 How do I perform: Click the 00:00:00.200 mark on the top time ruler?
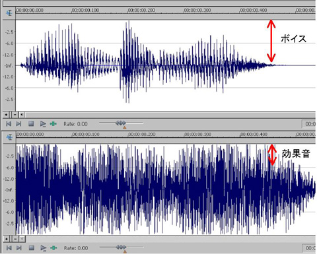pos(141,11)
